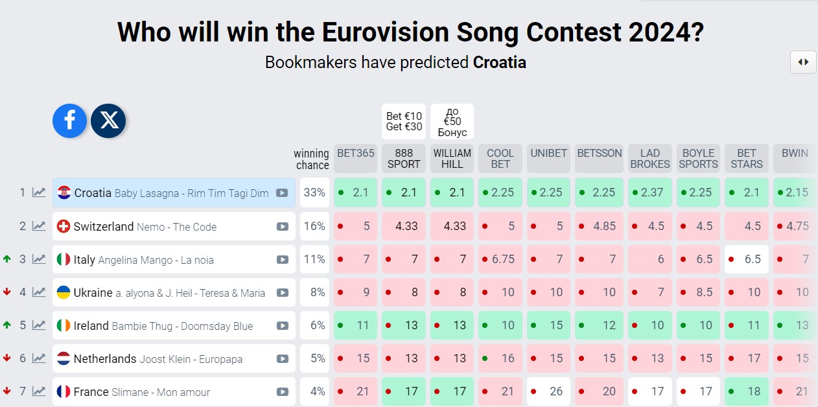The height and width of the screenshot is (407, 818).
Task: Click trend graph icon for Netherlands
Action: coord(40,358)
